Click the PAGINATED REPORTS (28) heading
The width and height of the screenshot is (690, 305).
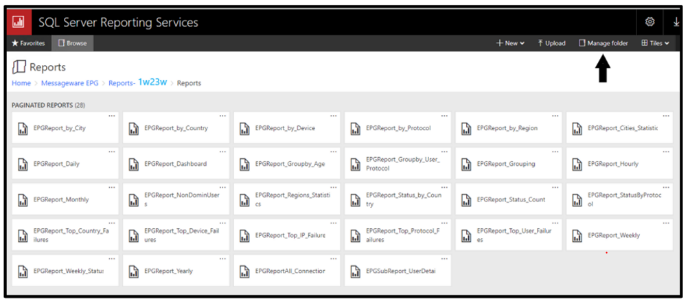click(49, 106)
